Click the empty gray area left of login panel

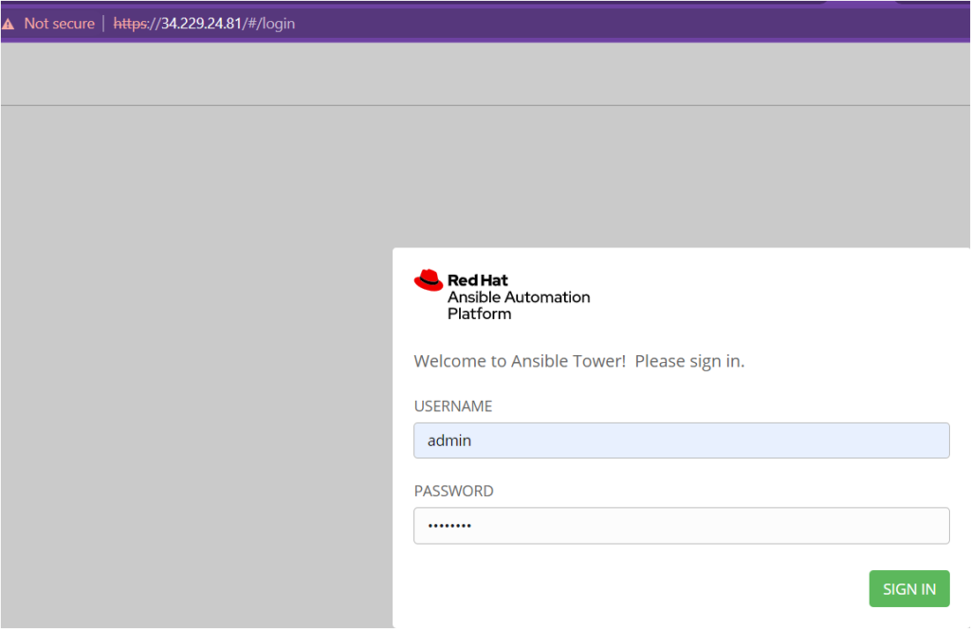click(190, 379)
